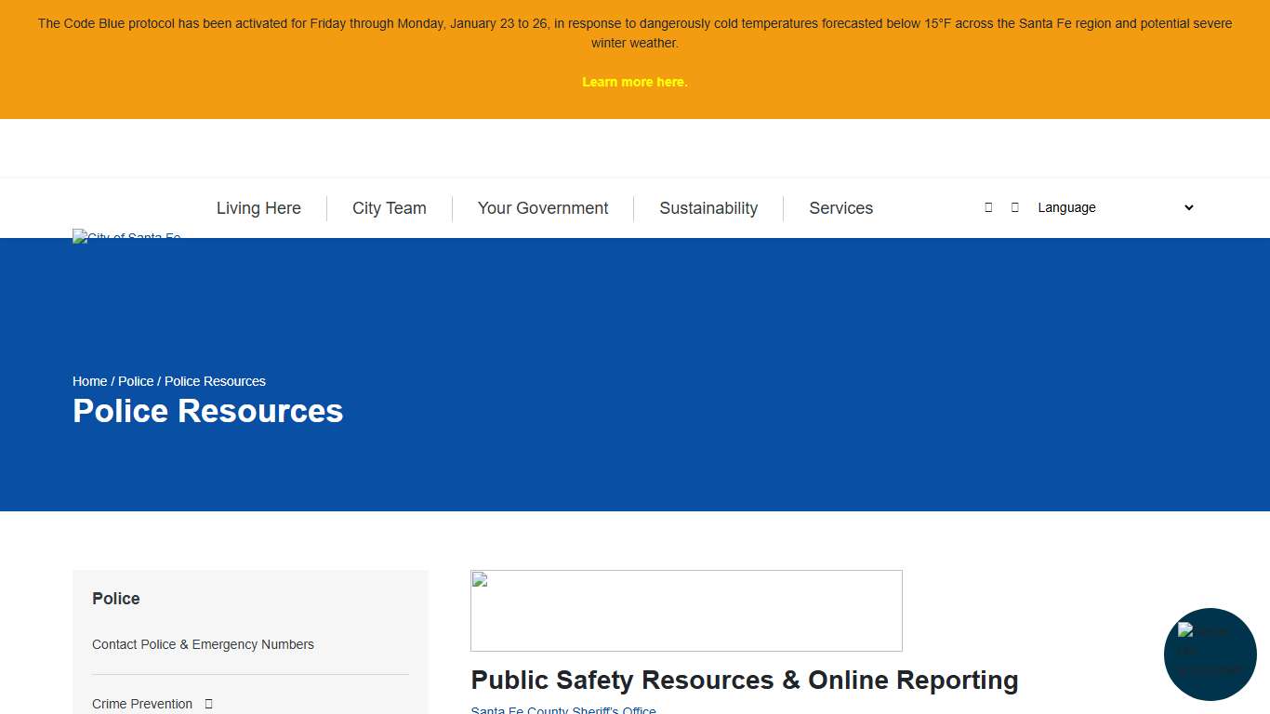Open the Living Here navigation item
This screenshot has height=714, width=1270.
click(258, 207)
